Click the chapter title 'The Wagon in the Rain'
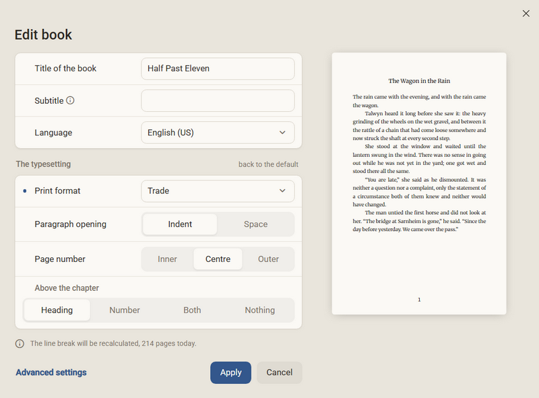Viewport: 539px width, 398px height. coord(419,81)
